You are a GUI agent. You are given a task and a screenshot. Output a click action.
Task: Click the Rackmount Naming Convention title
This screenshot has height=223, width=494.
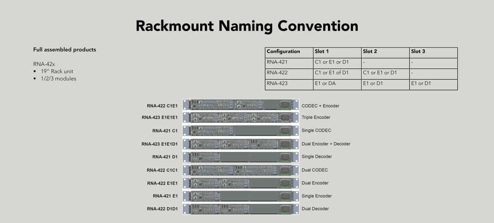(x=247, y=26)
